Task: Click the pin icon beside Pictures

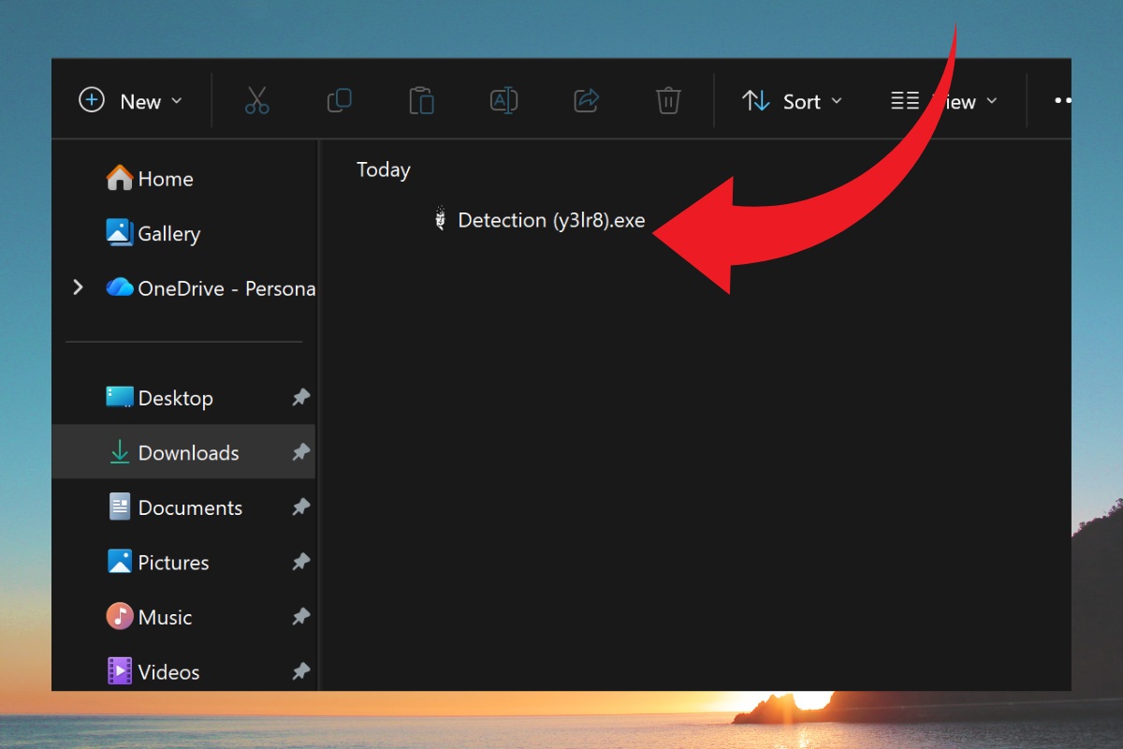Action: point(300,563)
